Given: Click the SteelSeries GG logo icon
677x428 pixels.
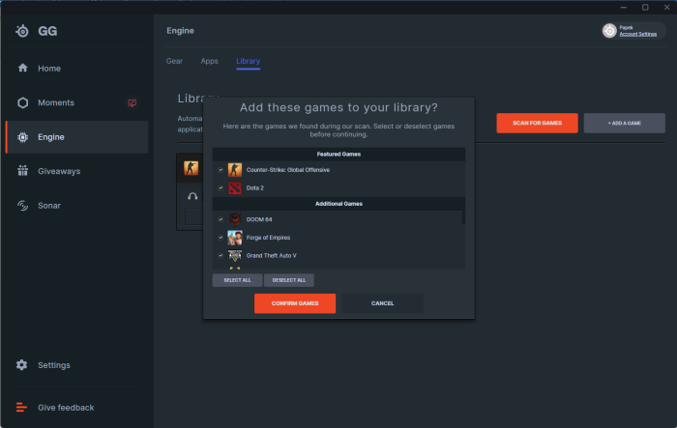Looking at the screenshot, I should coord(22,31).
